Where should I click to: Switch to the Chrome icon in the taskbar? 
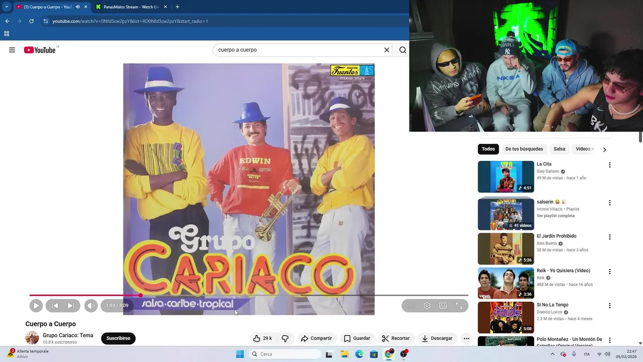pos(389,354)
